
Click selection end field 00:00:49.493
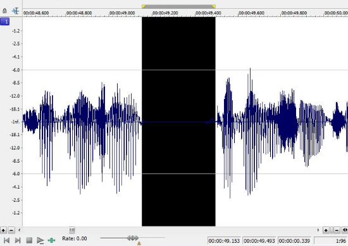tap(259, 241)
